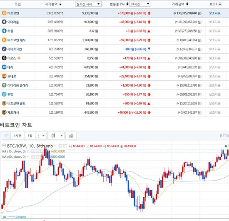Collapse the chart legend with the minus box icon

click(4, 146)
